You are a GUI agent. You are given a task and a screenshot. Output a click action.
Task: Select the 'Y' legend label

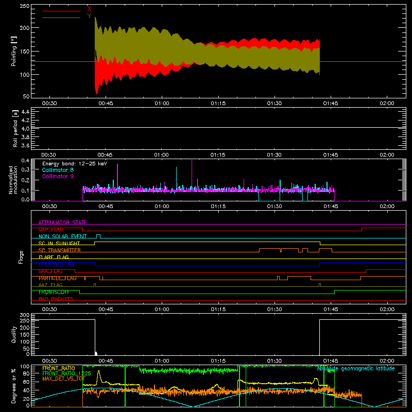point(89,15)
